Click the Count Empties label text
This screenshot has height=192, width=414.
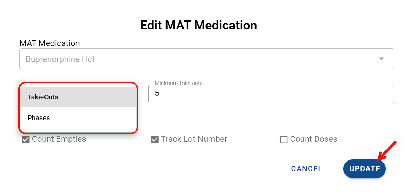pyautogui.click(x=59, y=139)
